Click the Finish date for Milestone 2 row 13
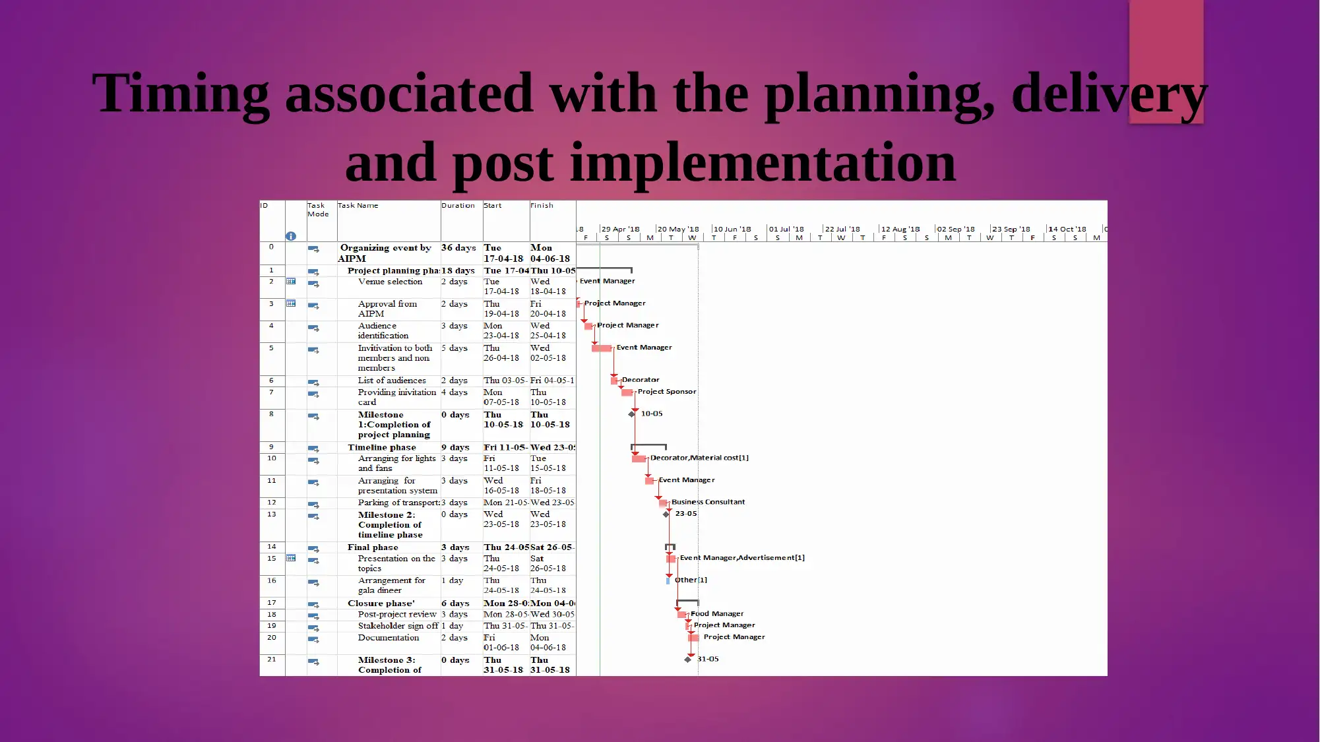The height and width of the screenshot is (742, 1320). [551, 519]
